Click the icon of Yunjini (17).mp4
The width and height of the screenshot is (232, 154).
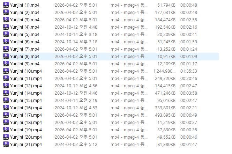point(6,115)
